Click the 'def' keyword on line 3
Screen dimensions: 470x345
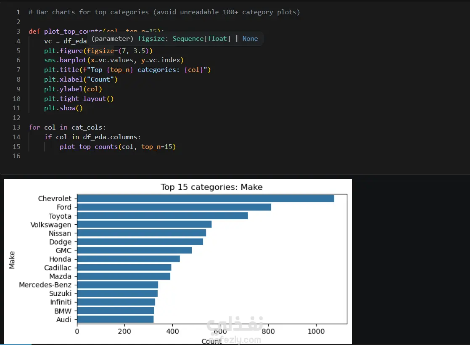34,32
